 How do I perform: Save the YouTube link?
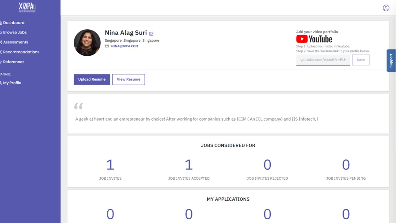click(x=361, y=60)
